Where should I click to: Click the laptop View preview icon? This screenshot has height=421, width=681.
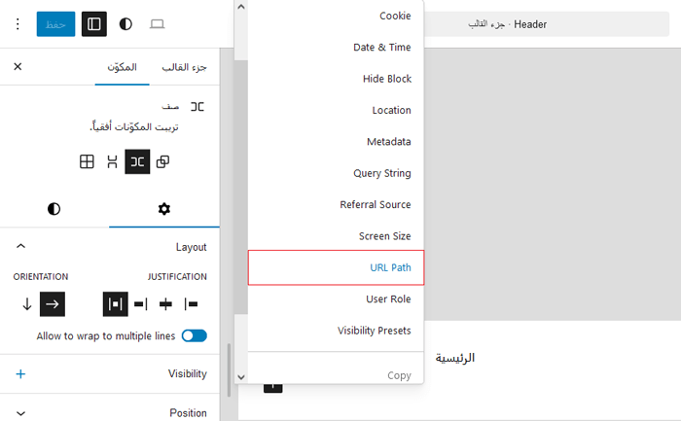[157, 23]
